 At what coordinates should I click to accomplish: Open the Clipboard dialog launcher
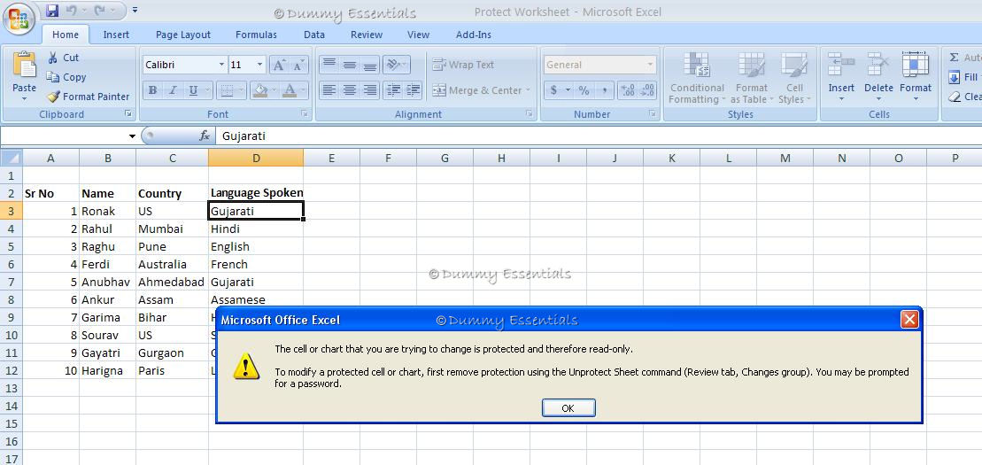coord(128,114)
